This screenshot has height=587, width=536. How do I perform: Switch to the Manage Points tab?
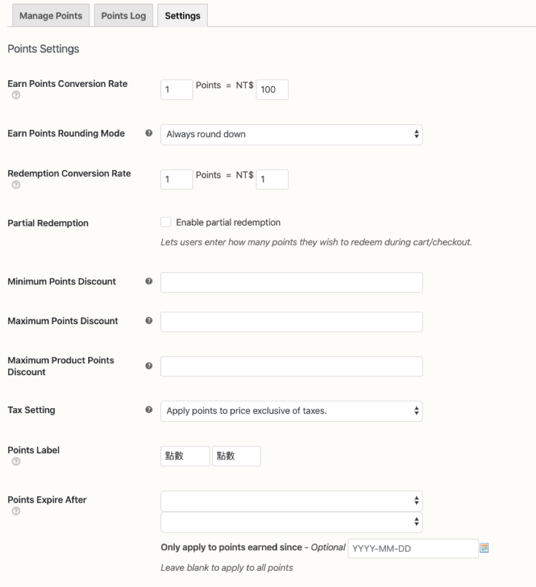[51, 16]
